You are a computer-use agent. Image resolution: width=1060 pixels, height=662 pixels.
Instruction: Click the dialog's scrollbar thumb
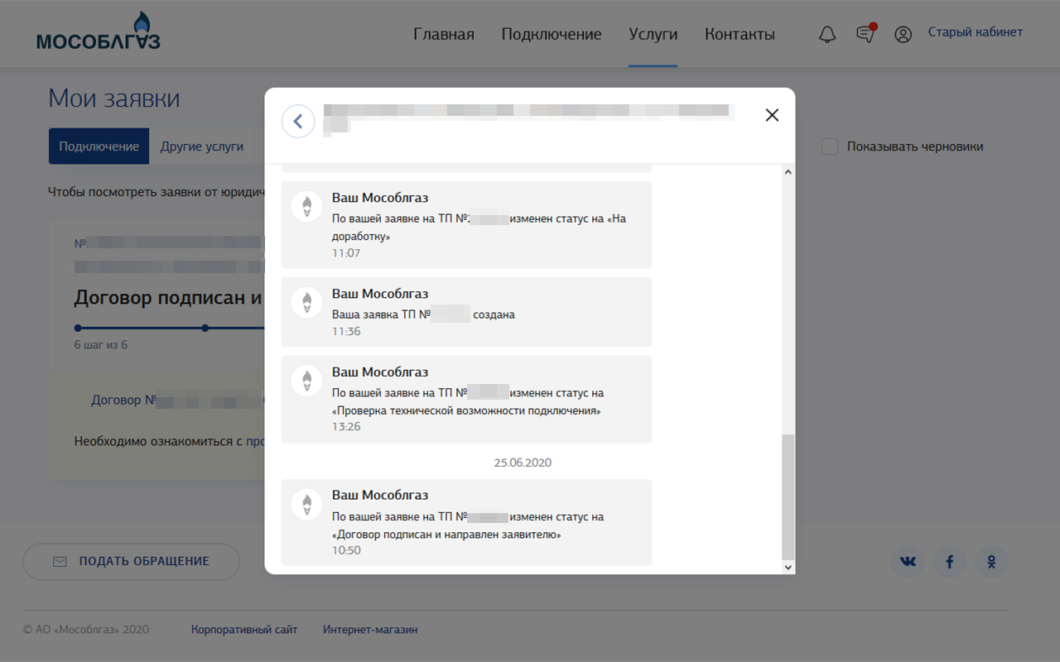788,496
